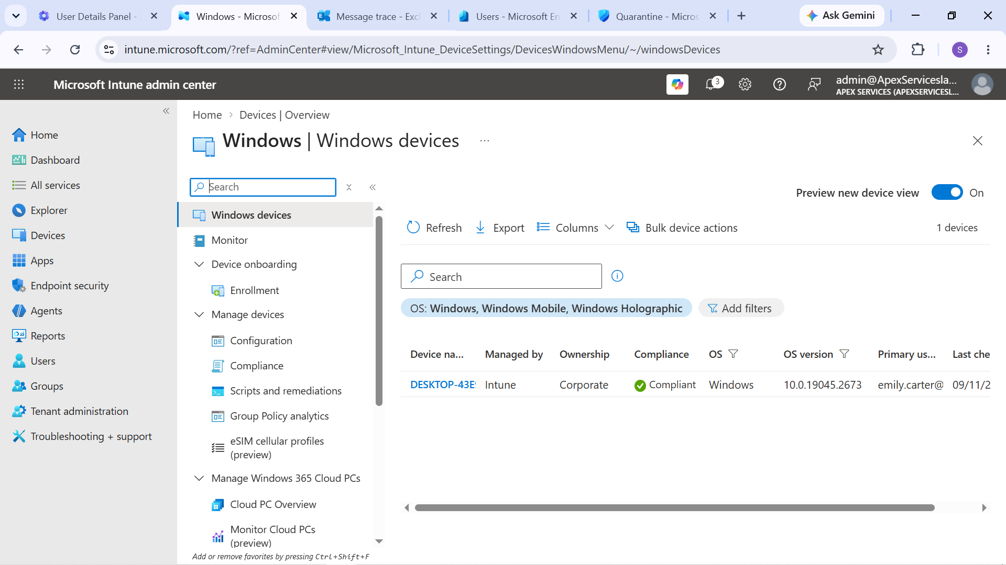Open the Columns dropdown
1006x565 pixels.
(x=575, y=228)
